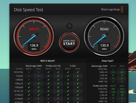This screenshot has width=136, height=103.
Task: Click 2160p60 ProRes 422 HQ write red cross
Action: [48, 99]
